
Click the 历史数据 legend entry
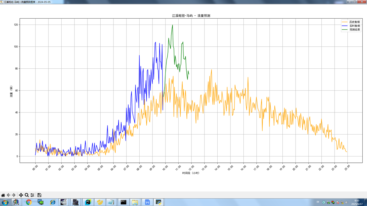click(x=355, y=22)
